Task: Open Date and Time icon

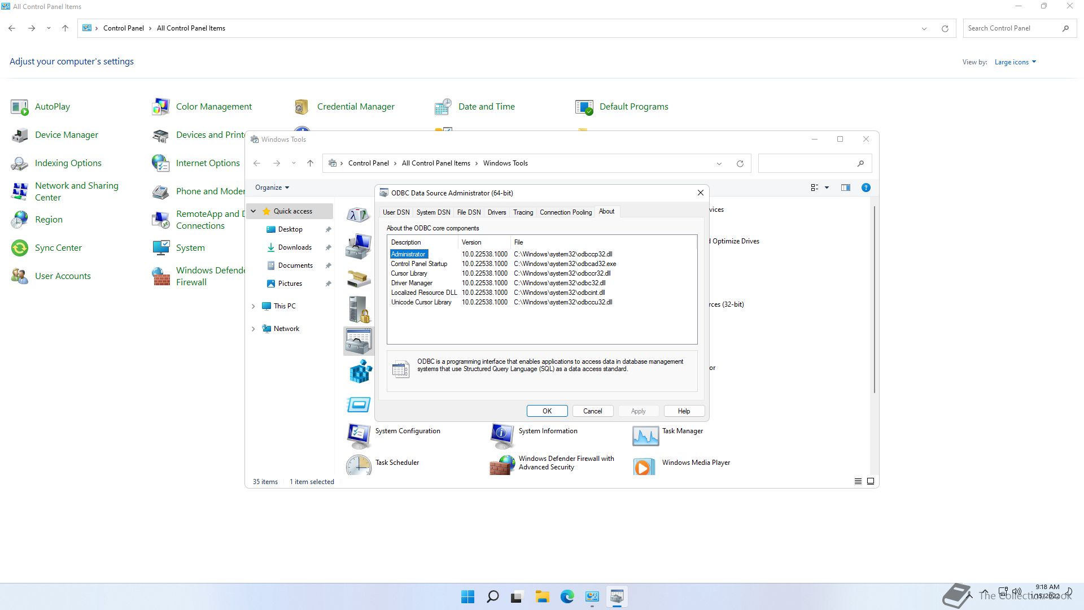Action: [475, 107]
